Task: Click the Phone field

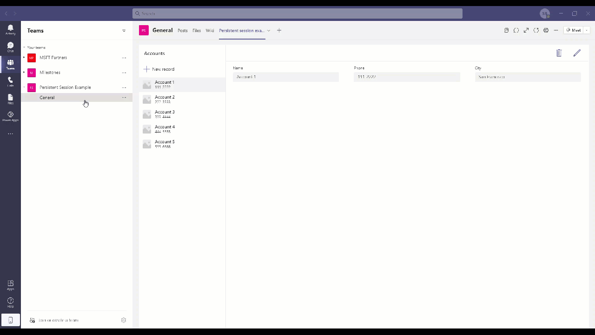Action: (x=407, y=77)
